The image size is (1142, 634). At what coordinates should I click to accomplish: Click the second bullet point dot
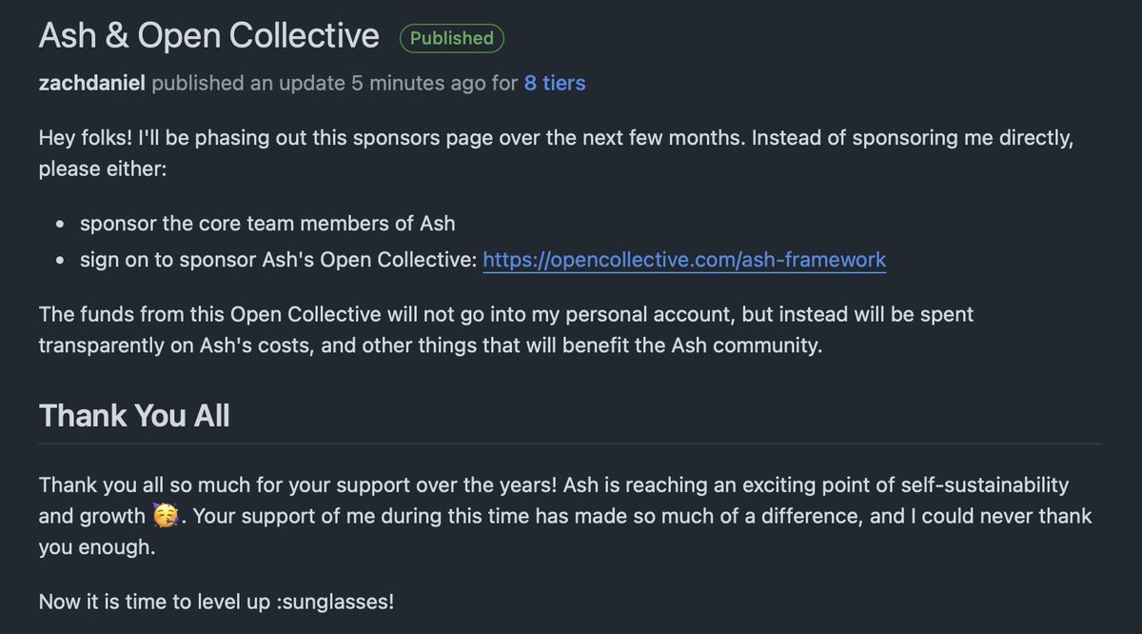point(61,260)
